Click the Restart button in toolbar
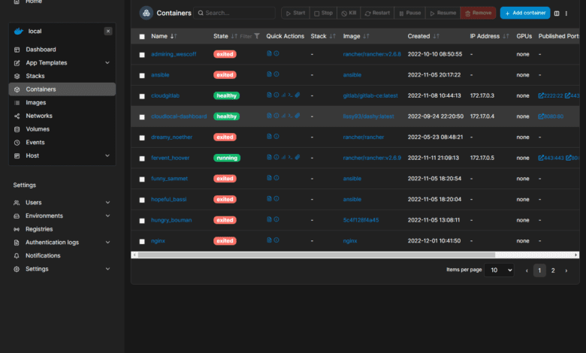This screenshot has width=586, height=353. point(377,13)
